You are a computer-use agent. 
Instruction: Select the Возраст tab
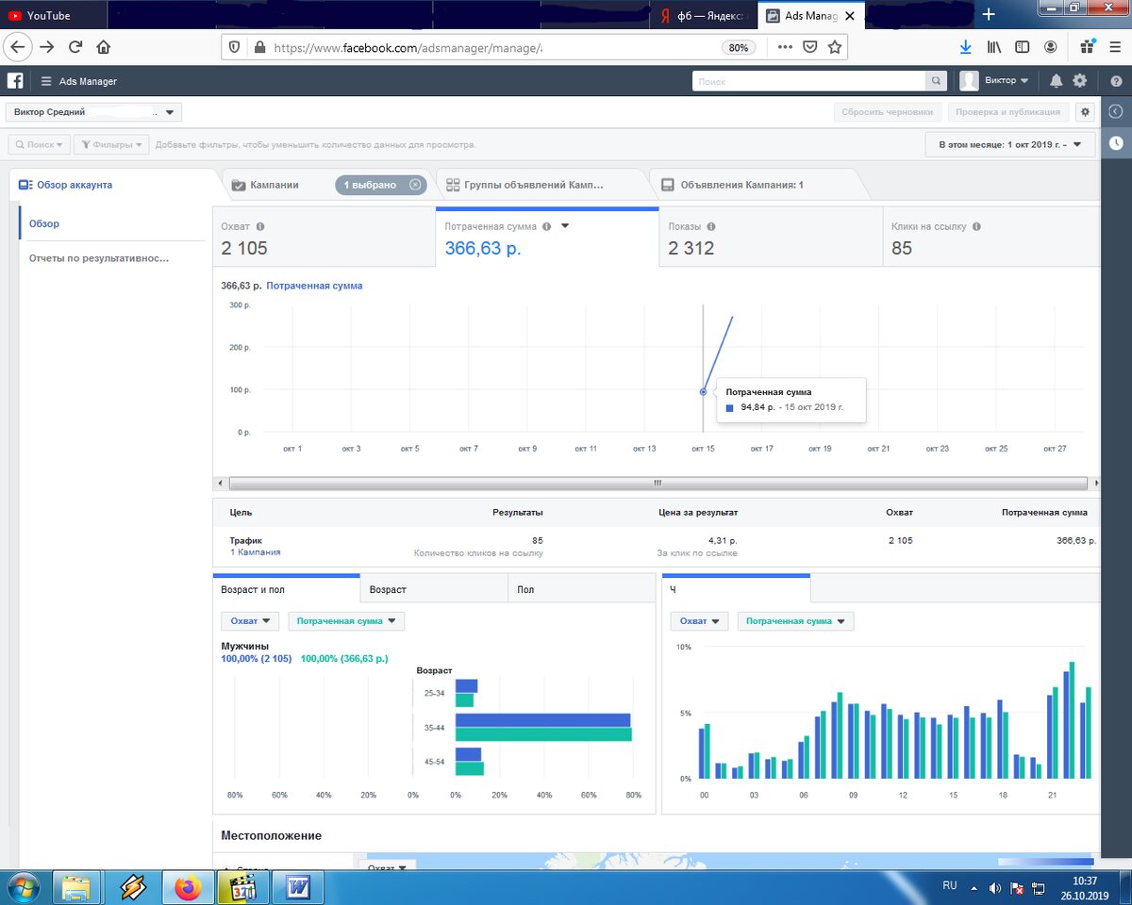pyautogui.click(x=434, y=589)
